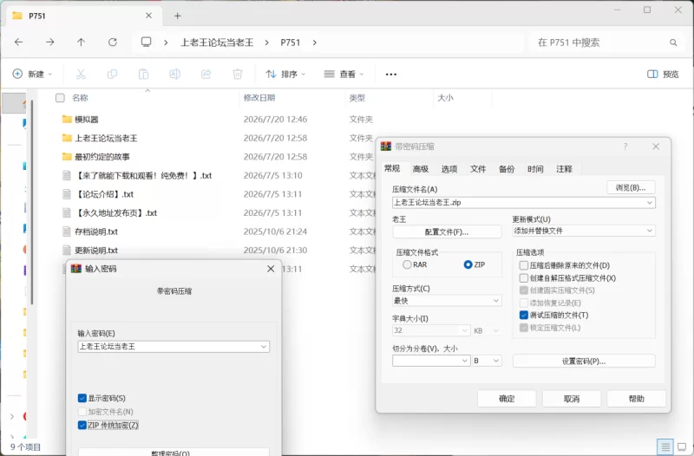
Task: Enable 创建自解压格式压缩文件(X)
Action: [x=524, y=277]
